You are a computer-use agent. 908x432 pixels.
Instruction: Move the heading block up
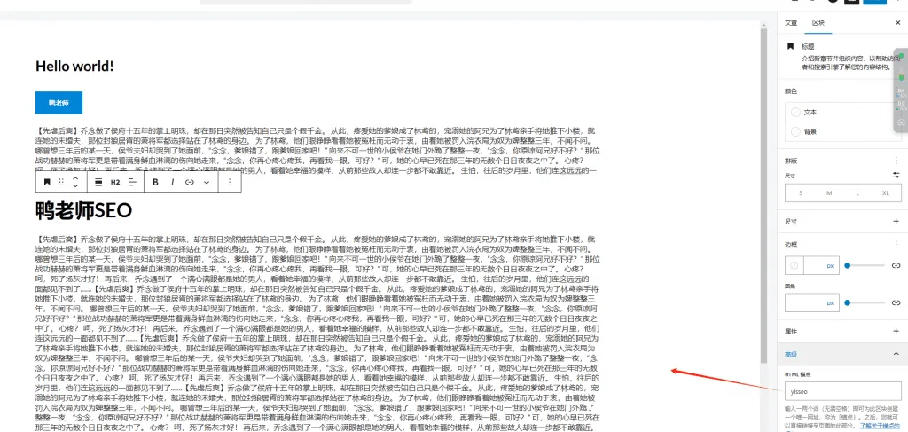pyautogui.click(x=75, y=178)
